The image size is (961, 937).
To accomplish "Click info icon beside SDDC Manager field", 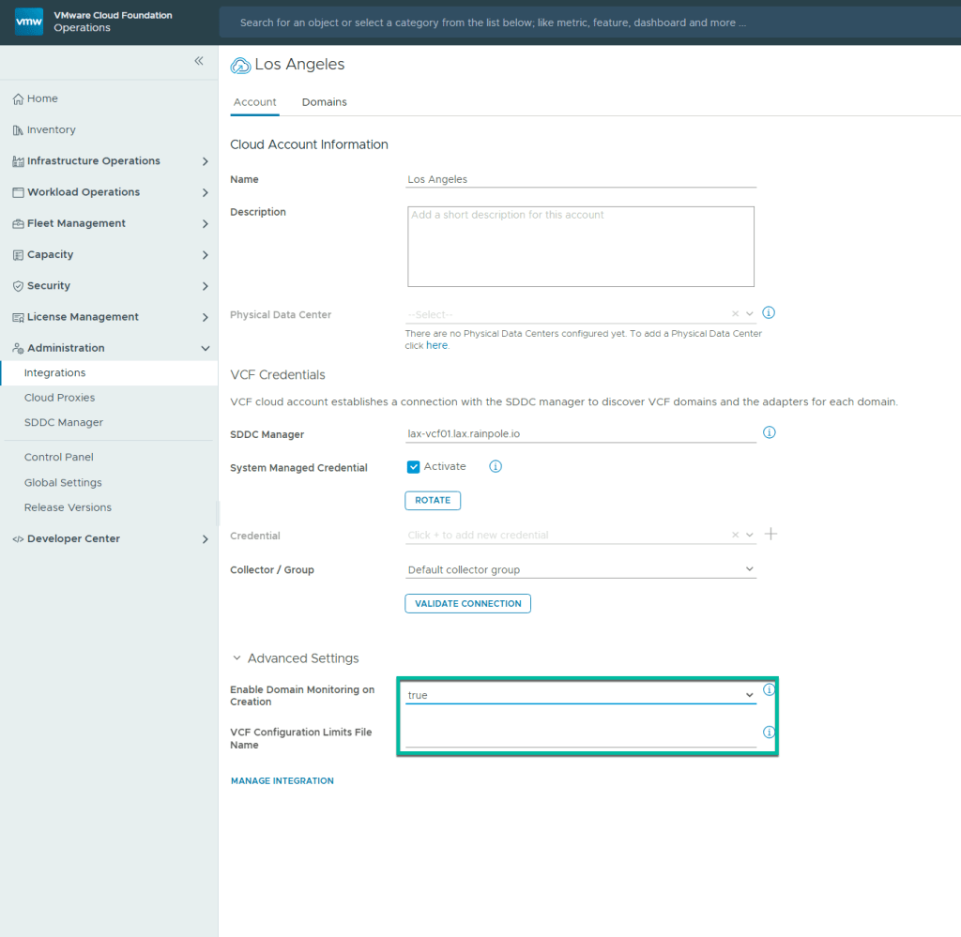I will [770, 432].
